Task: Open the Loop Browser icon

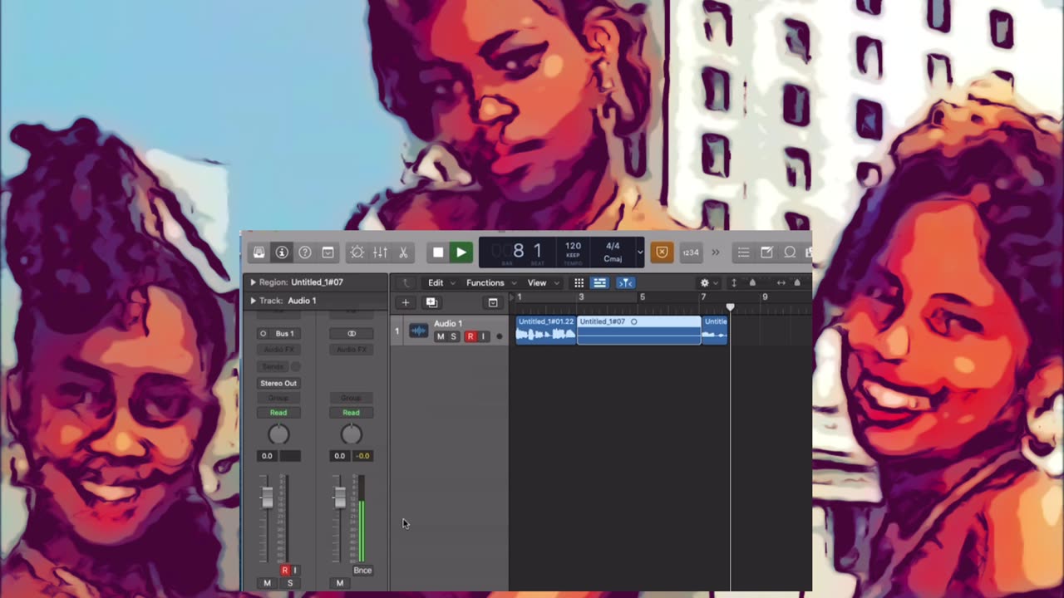Action: click(x=790, y=252)
